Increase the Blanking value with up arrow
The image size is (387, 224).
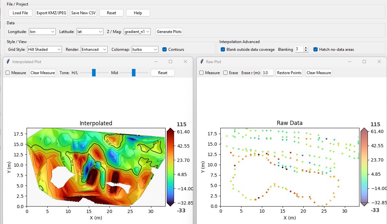coord(306,48)
